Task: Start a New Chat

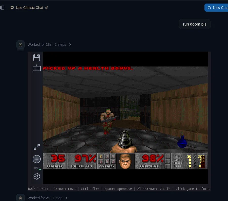Action: click(216, 8)
